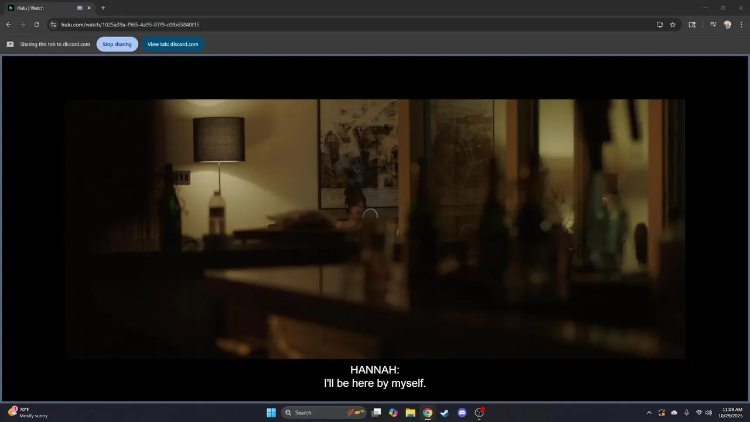The image size is (750, 422).
Task: Click the install app icon in address bar
Action: [x=660, y=25]
